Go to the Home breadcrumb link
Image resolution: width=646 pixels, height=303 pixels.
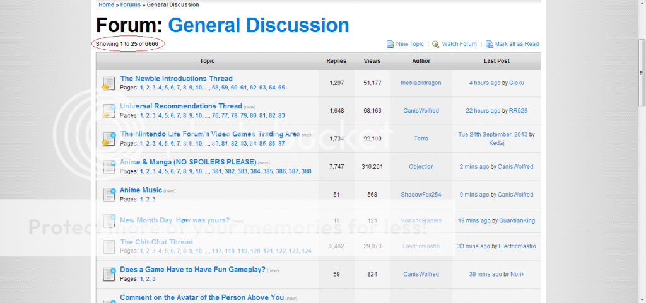pos(106,4)
